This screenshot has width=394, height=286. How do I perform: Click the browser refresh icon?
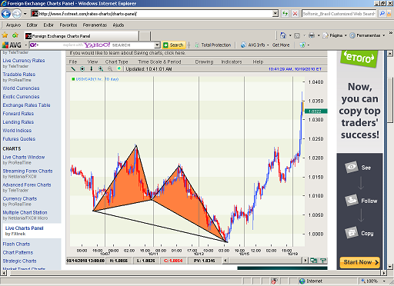285,14
